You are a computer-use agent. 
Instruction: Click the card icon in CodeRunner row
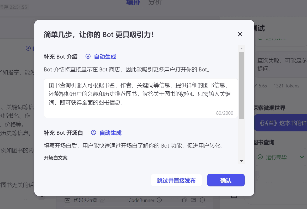pyautogui.click(x=193, y=200)
